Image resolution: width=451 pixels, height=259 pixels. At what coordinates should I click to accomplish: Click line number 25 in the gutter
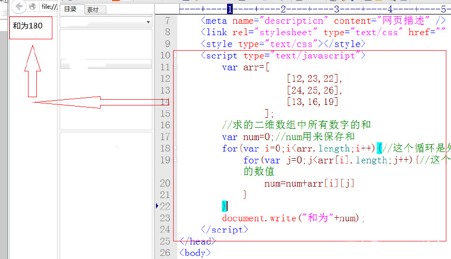[165, 241]
